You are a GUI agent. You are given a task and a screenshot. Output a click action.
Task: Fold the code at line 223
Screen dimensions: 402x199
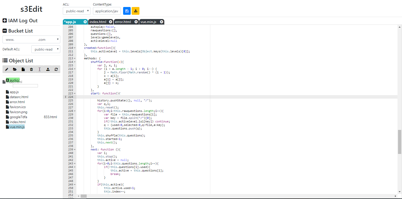point(75,93)
